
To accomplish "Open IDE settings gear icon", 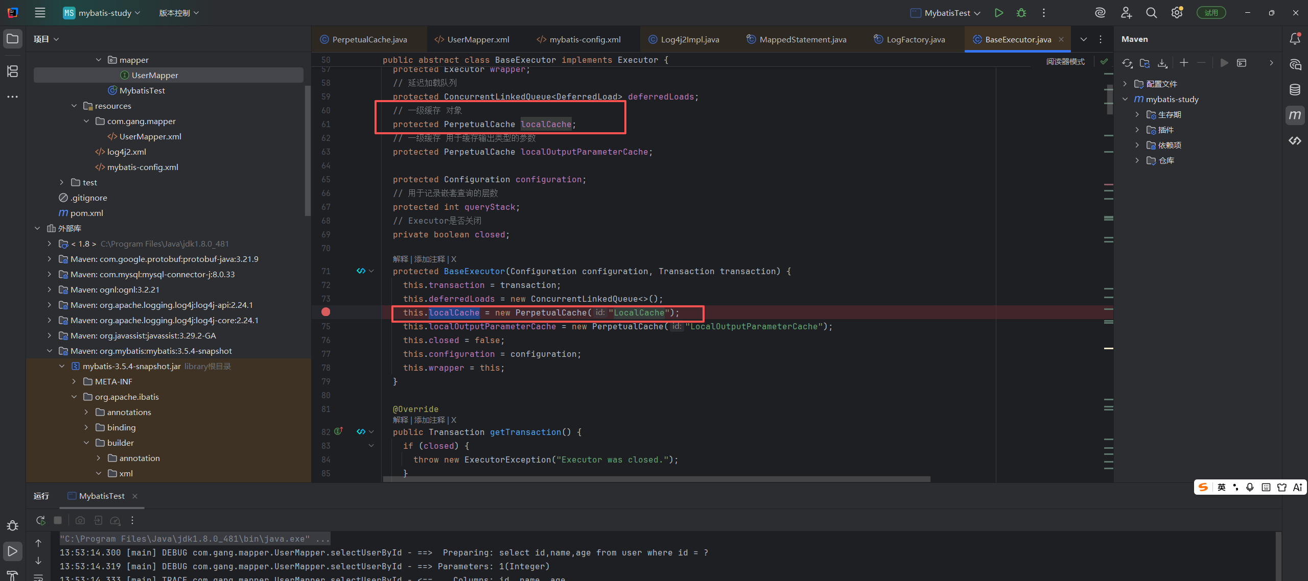I will tap(1177, 13).
